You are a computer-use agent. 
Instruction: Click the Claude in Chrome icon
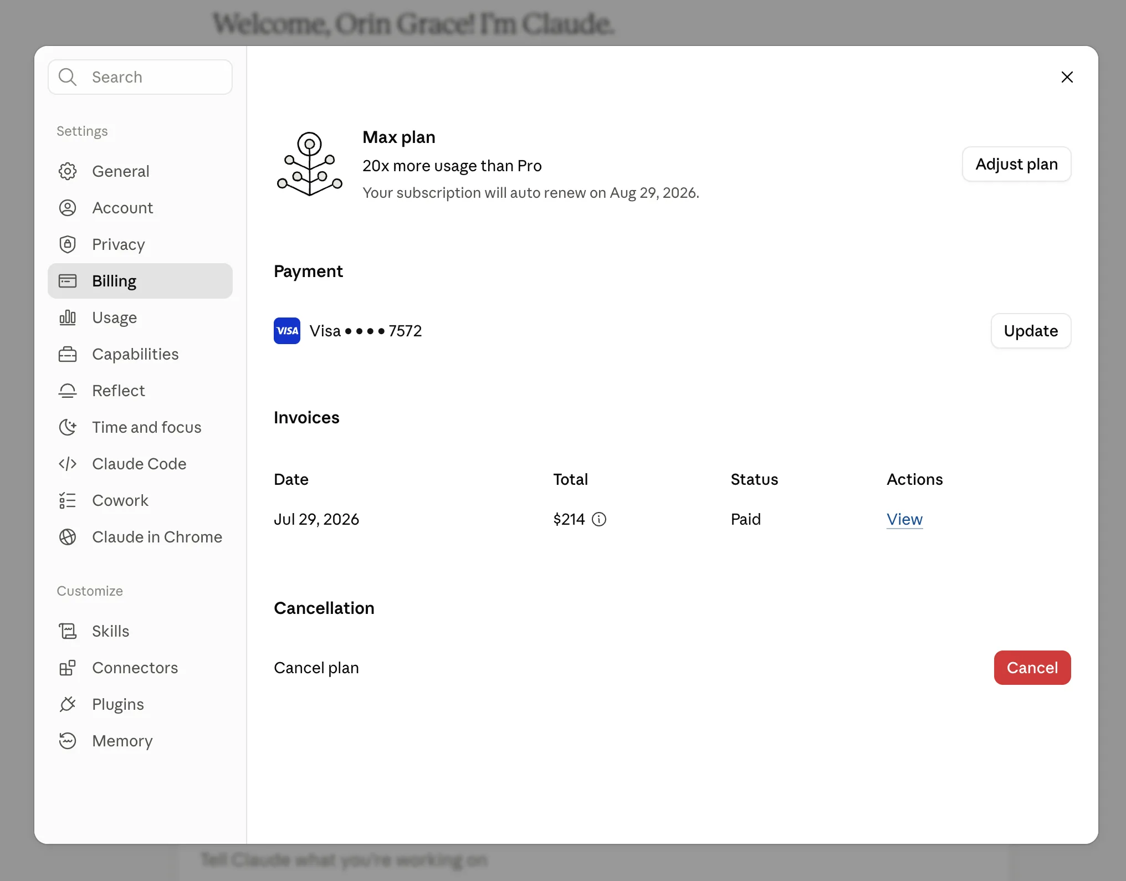68,537
